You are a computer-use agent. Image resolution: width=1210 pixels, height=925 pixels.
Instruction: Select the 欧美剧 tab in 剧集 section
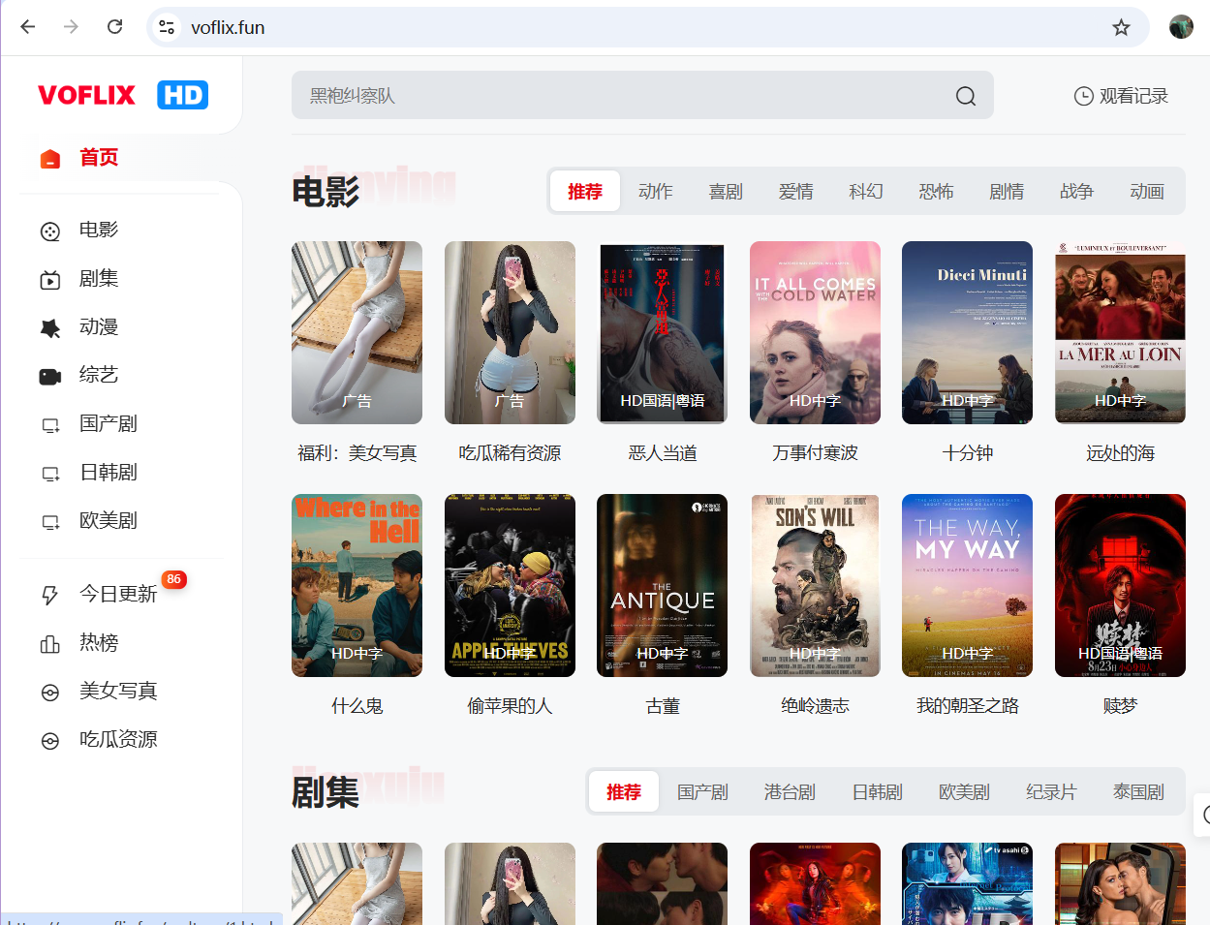(964, 792)
